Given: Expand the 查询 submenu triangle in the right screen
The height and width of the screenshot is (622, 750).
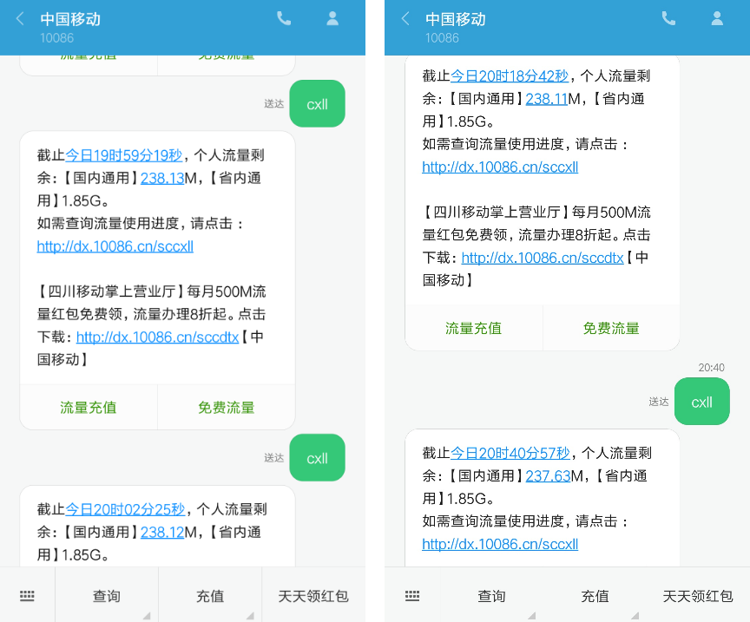Looking at the screenshot, I should click(532, 616).
